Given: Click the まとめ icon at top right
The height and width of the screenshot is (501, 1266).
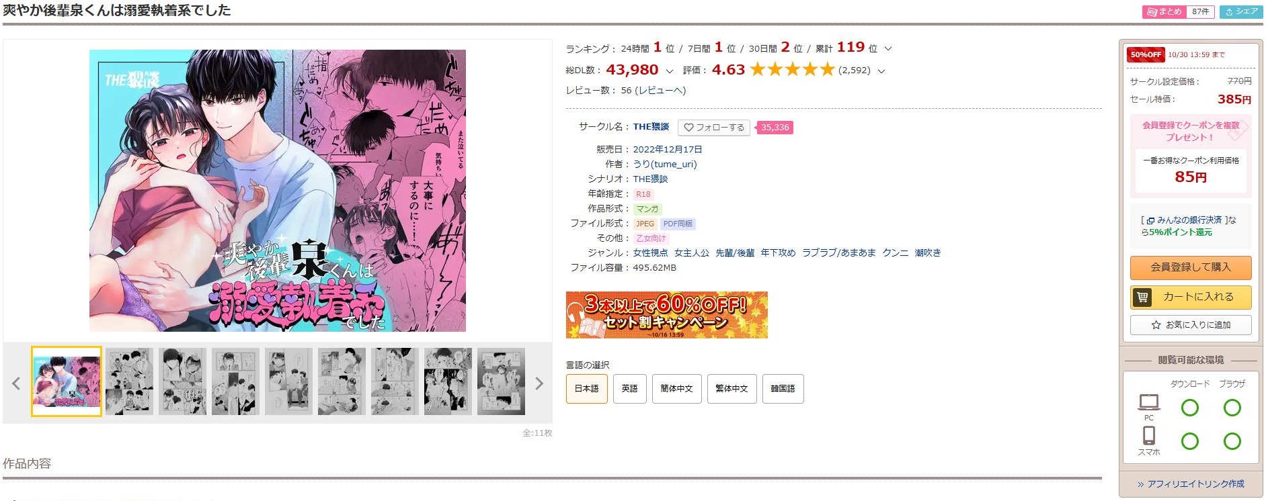Looking at the screenshot, I should pos(1152,11).
